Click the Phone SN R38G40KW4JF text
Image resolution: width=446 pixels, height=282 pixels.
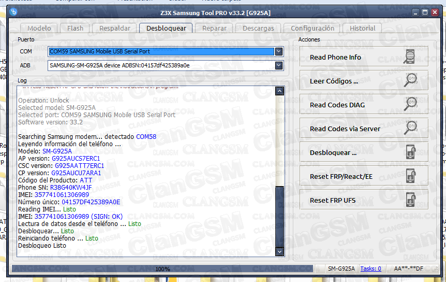[55, 188]
